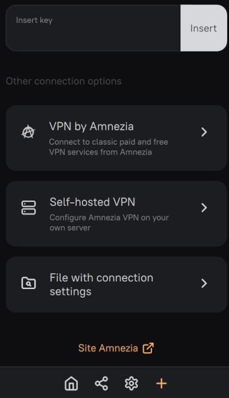Expand the Self-hosted VPN chevron arrow
Screen dimensions: 229x398
pyautogui.click(x=204, y=208)
